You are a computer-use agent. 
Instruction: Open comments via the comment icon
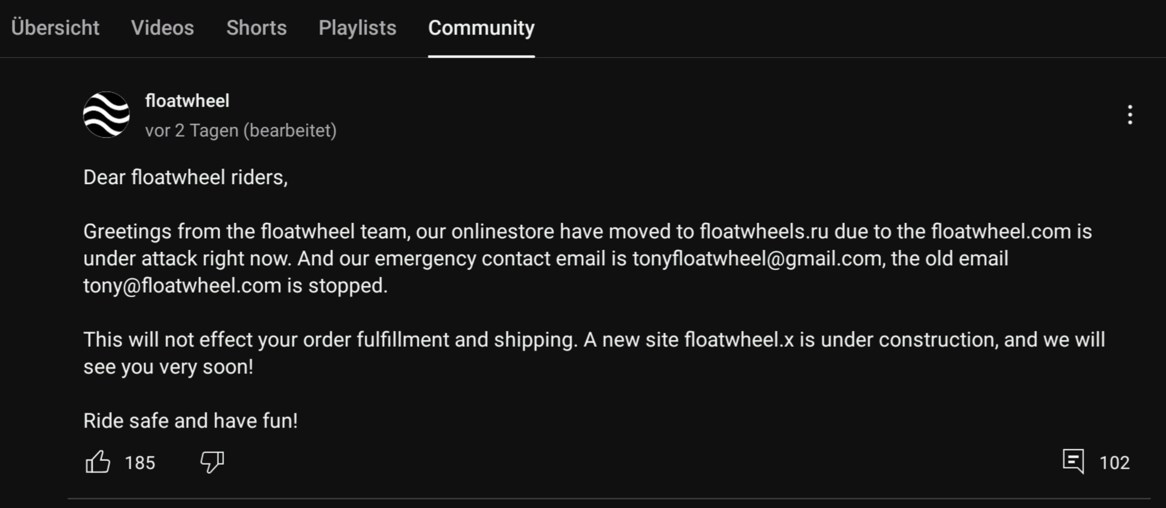tap(1074, 461)
